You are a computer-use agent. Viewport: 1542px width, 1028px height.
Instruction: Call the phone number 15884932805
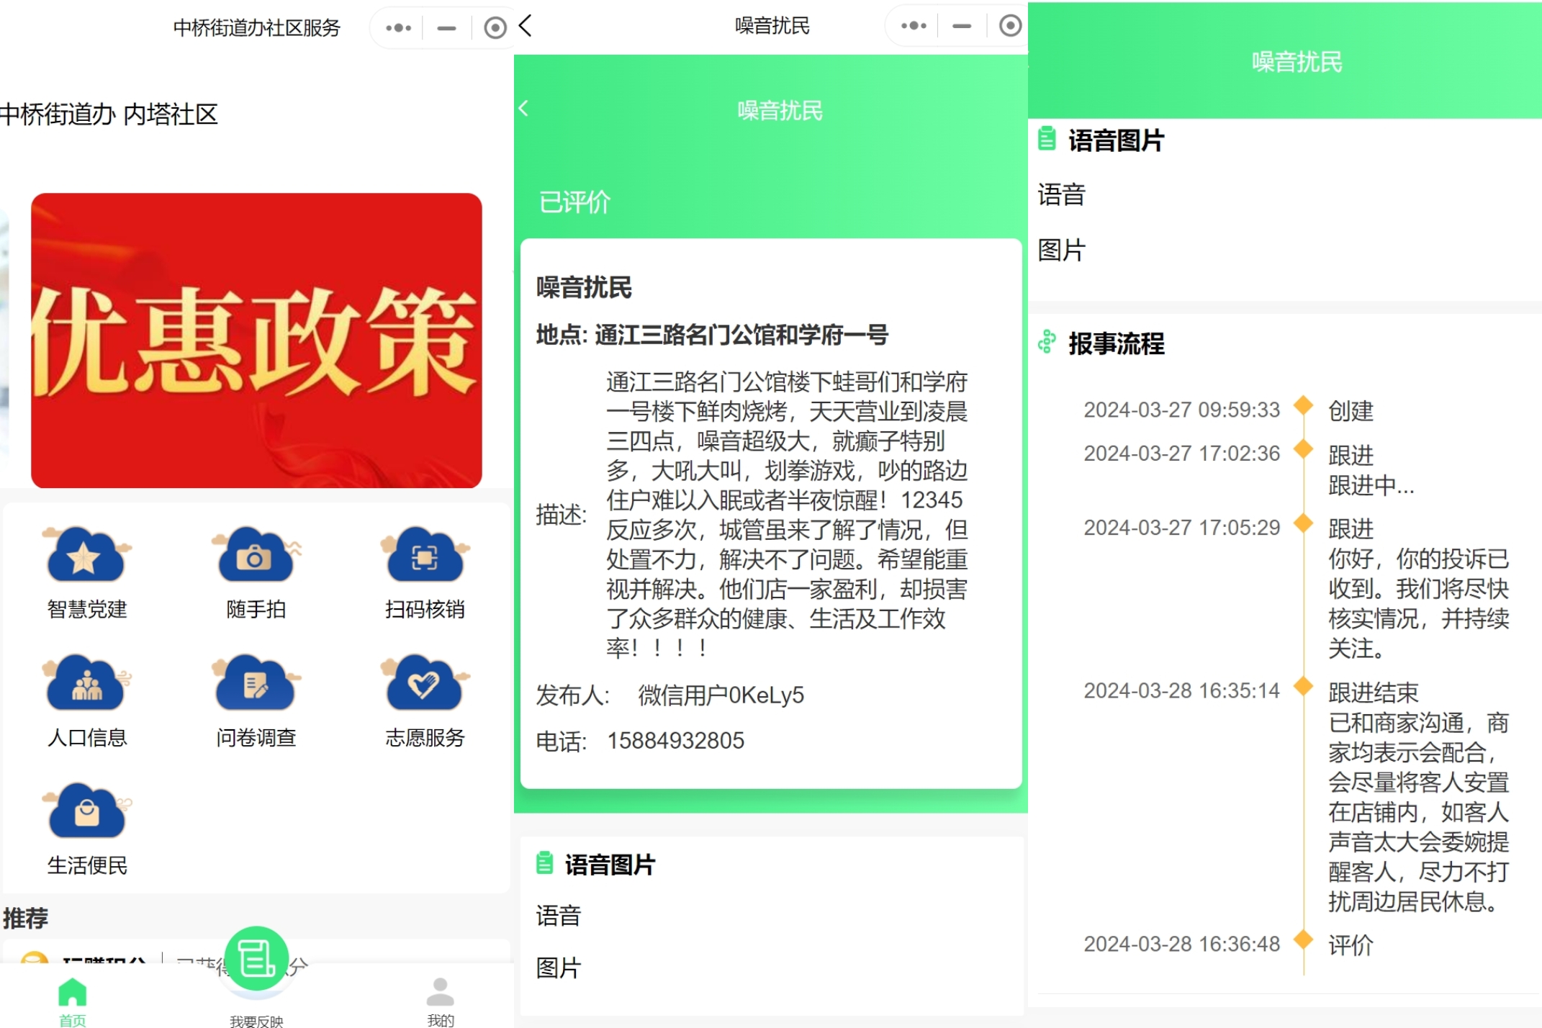click(675, 741)
